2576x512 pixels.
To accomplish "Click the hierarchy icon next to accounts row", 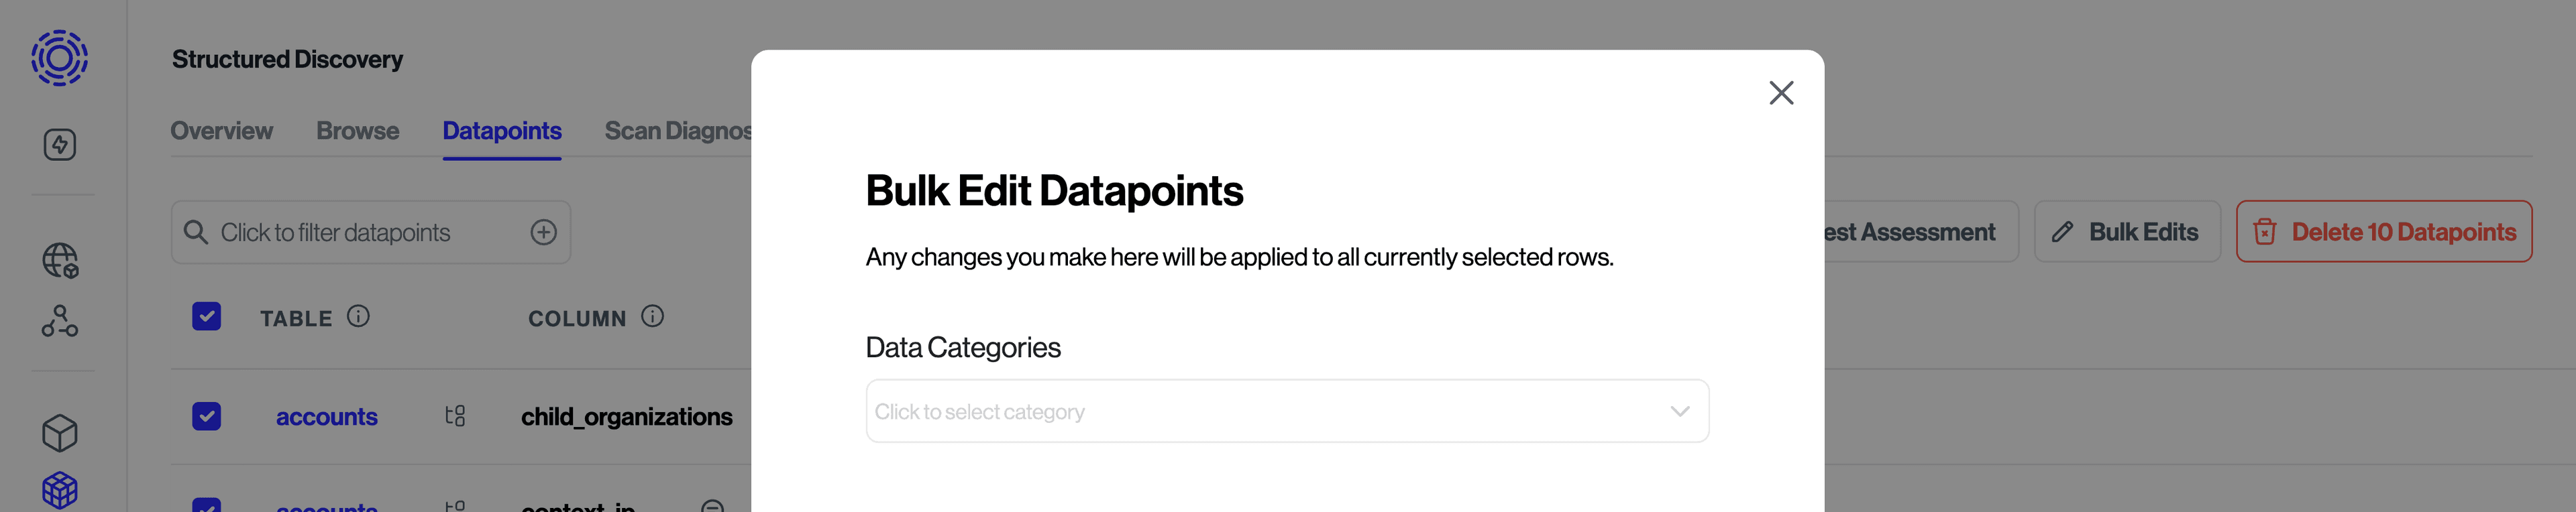I will (455, 416).
